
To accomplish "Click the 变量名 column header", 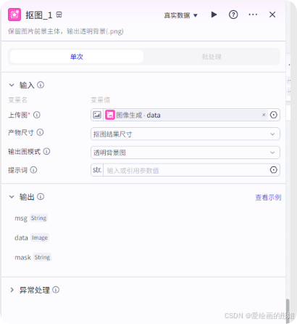I will [17, 100].
